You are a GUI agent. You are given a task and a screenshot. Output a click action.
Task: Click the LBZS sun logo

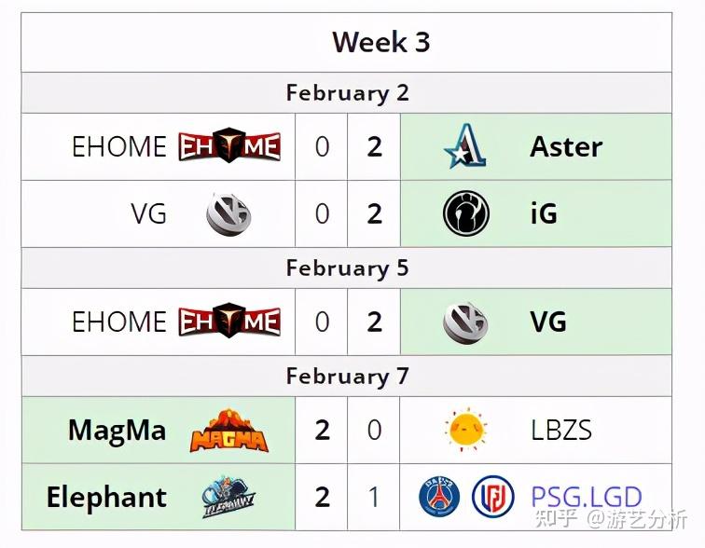pos(466,430)
